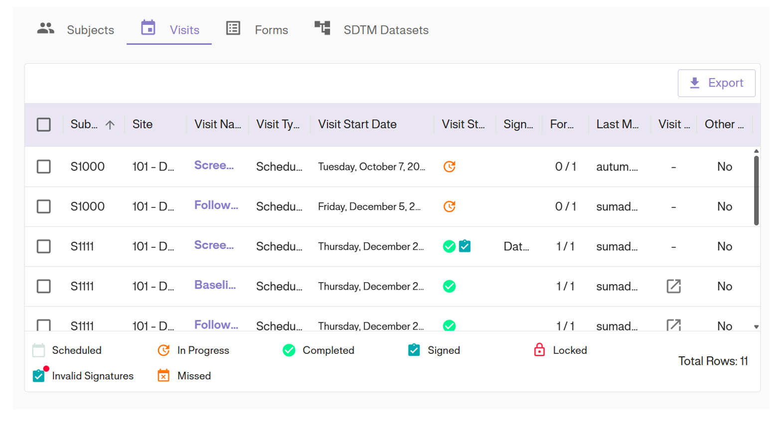Click the vertical scrollbar thumb of the table
Image resolution: width=776 pixels, height=423 pixels.
[x=756, y=191]
